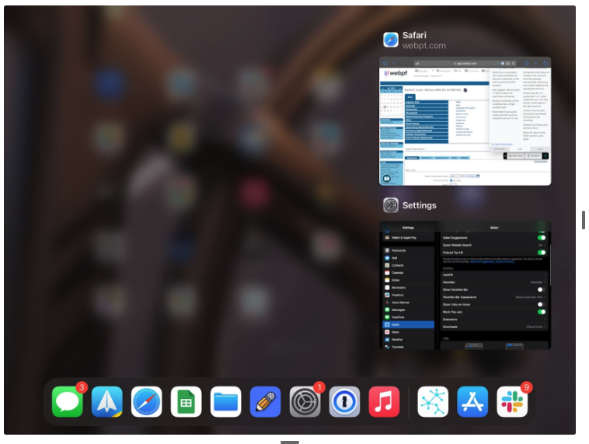Open the App Store from dock

point(472,401)
